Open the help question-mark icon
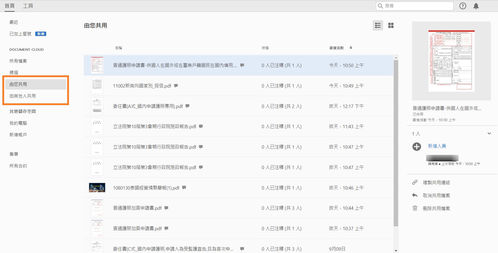The width and height of the screenshot is (498, 253). tap(463, 6)
